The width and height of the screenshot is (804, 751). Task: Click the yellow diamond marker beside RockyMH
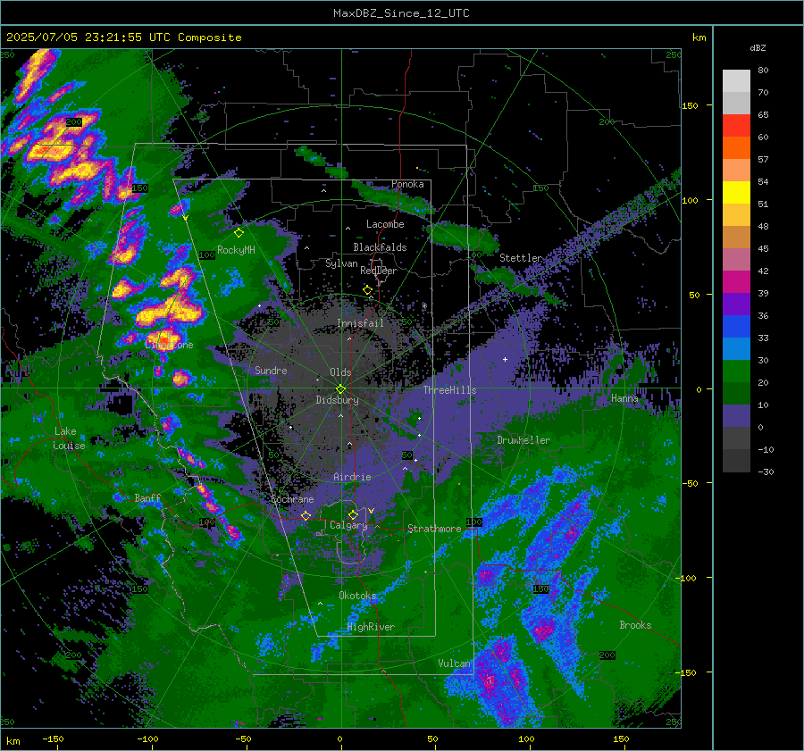[239, 233]
